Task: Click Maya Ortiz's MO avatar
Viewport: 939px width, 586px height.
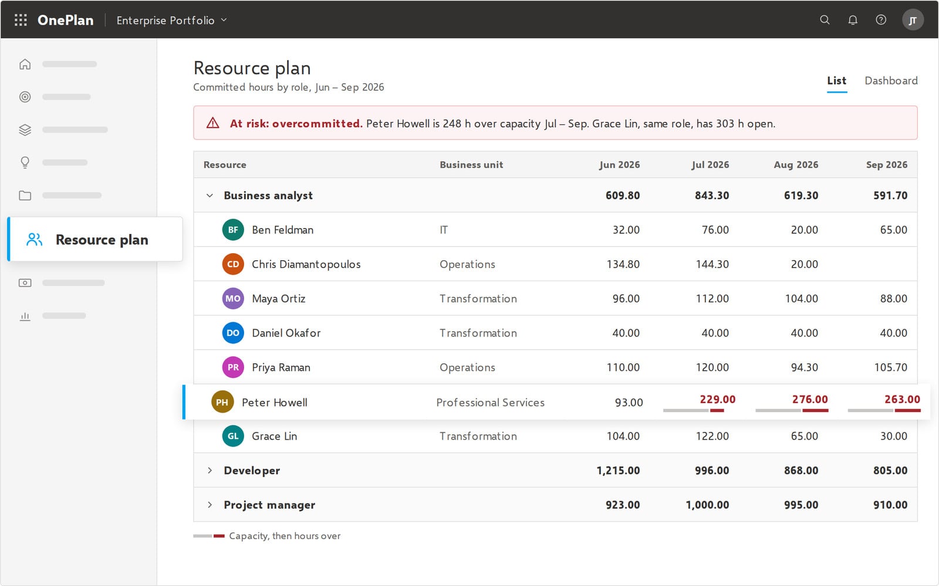Action: [233, 298]
